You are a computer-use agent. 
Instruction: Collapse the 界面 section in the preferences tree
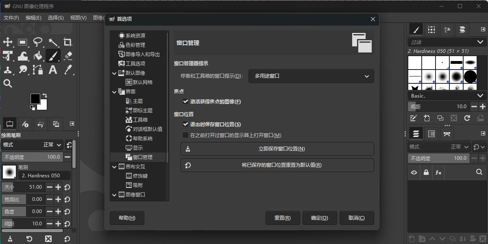pyautogui.click(x=114, y=91)
